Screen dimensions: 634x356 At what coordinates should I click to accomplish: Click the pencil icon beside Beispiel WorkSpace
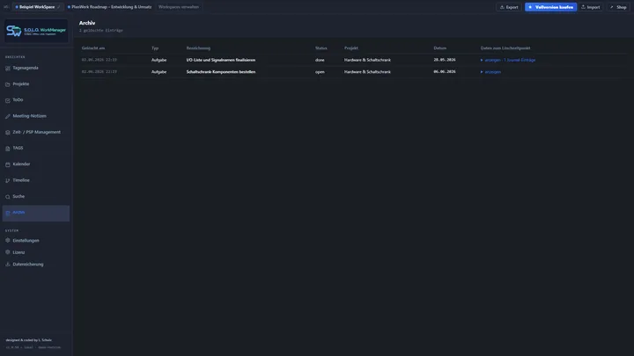coord(59,7)
